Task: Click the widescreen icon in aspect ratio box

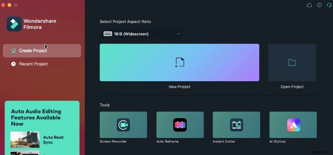Action: [108, 34]
